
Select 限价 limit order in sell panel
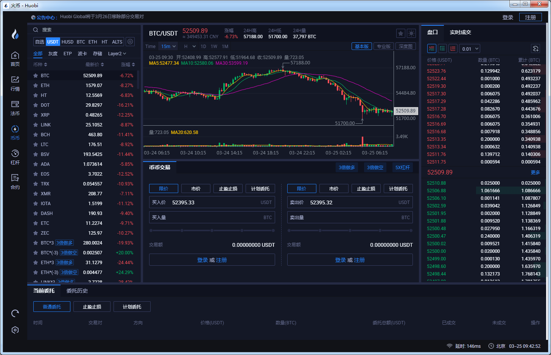(302, 188)
